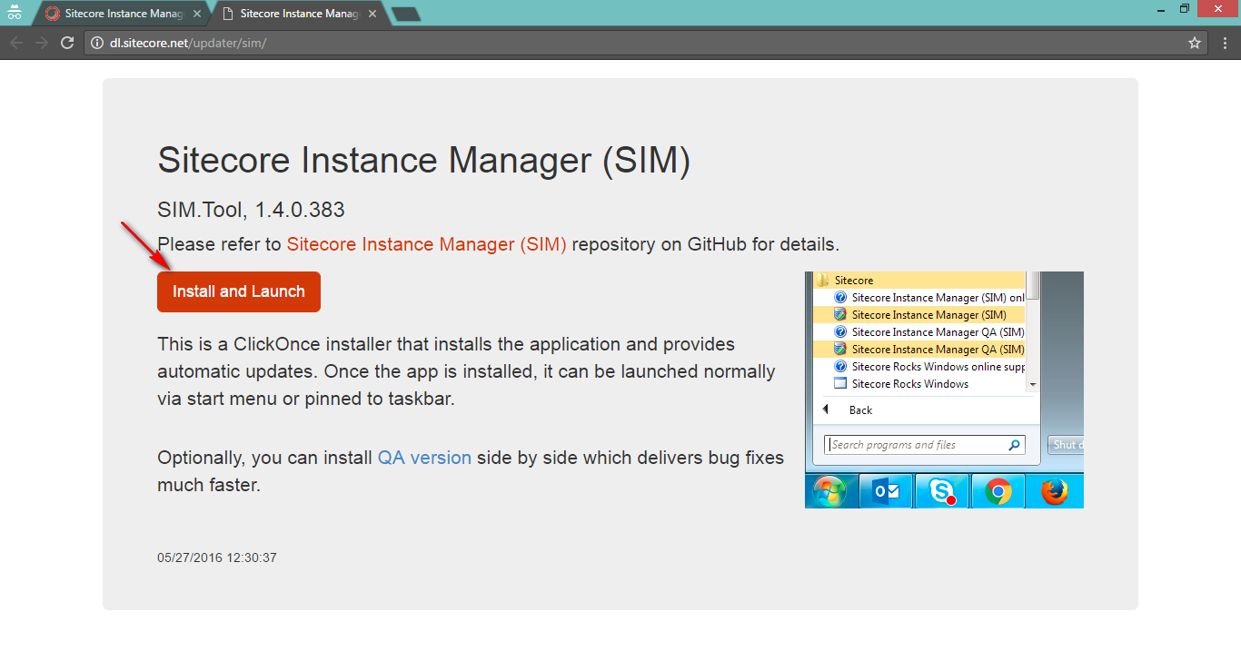Screen dimensions: 1241x661
Task: Click the heading "Sitecore Instance Manager (SIM)"
Action: (x=424, y=161)
